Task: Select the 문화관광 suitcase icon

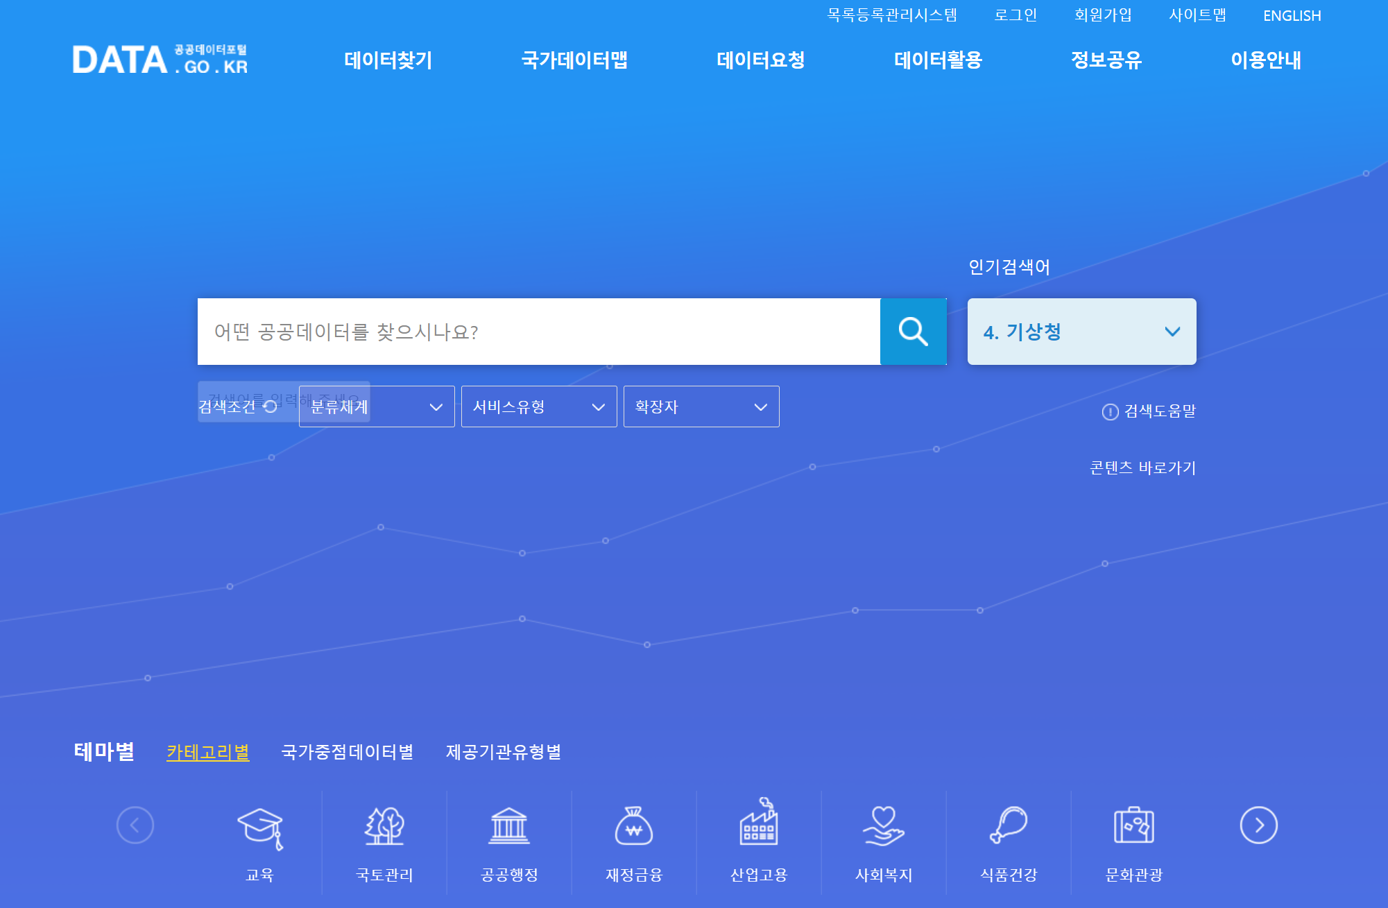Action: tap(1133, 825)
